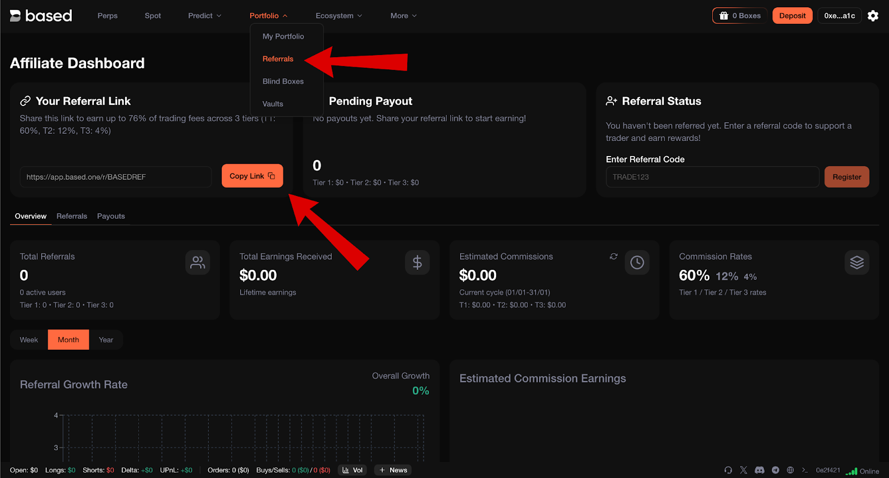The image size is (889, 478).
Task: Click the Shorts: $0 status entry
Action: coord(98,470)
